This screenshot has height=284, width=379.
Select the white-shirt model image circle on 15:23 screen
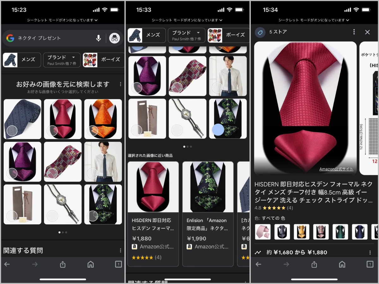tap(93, 173)
